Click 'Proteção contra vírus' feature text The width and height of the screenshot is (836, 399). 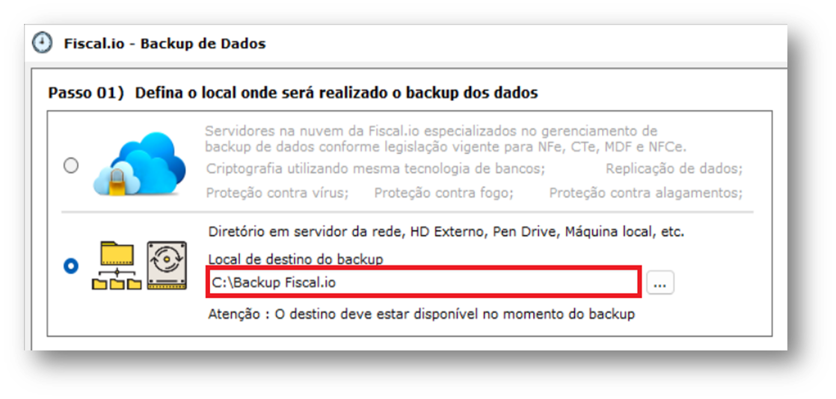277,193
